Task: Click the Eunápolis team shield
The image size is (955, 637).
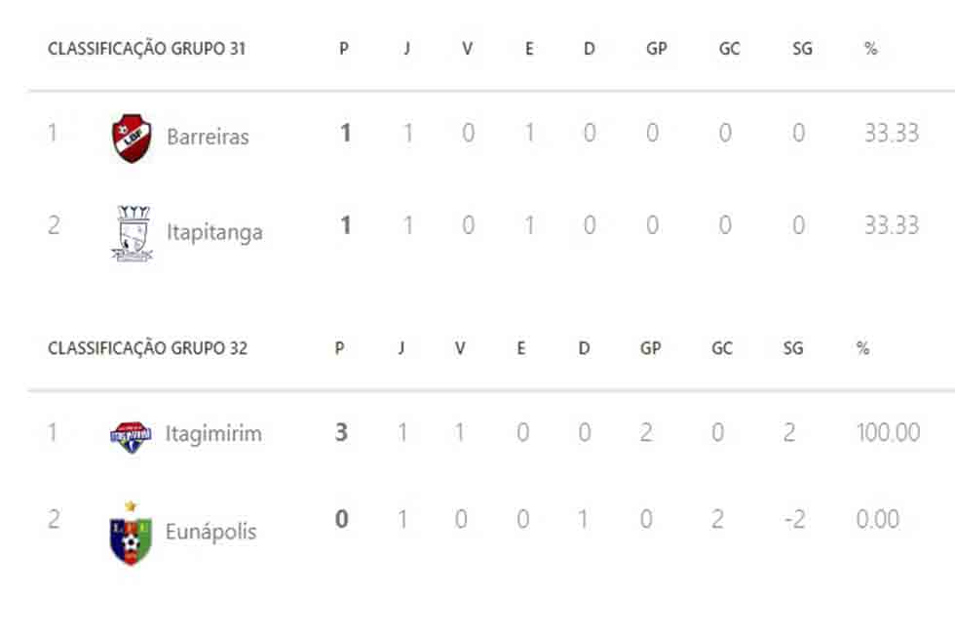Action: coord(131,534)
